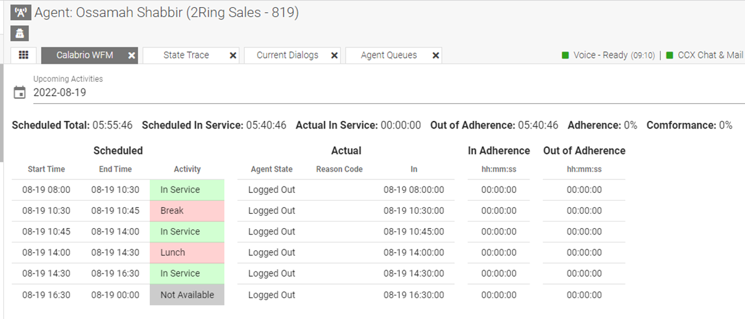Click the green CCX Chat & Mail indicator

click(x=670, y=55)
